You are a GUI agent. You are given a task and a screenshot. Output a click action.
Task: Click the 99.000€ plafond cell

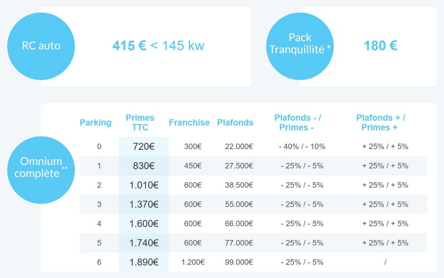click(239, 262)
